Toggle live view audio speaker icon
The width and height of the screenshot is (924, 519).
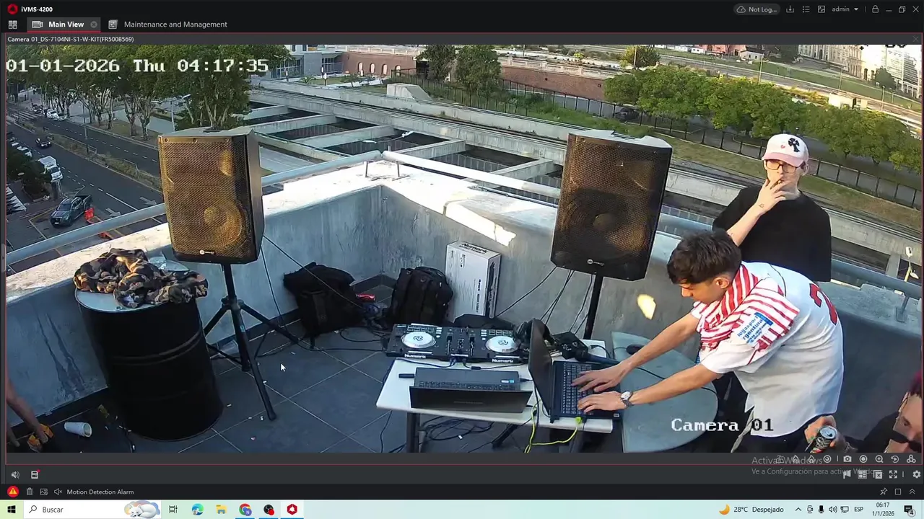pos(15,474)
